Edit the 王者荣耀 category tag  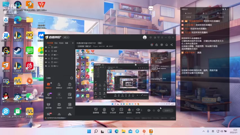pyautogui.click(x=84, y=46)
